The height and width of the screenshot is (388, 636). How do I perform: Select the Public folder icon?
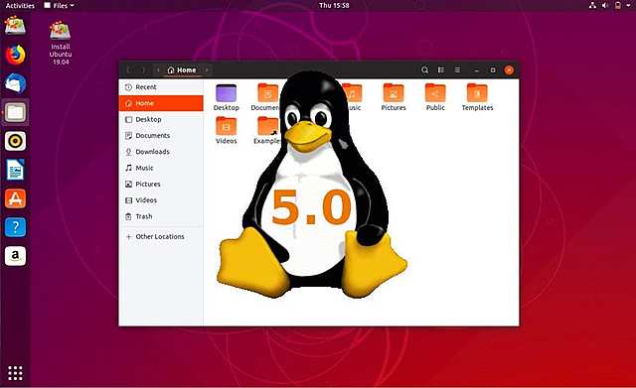(435, 97)
